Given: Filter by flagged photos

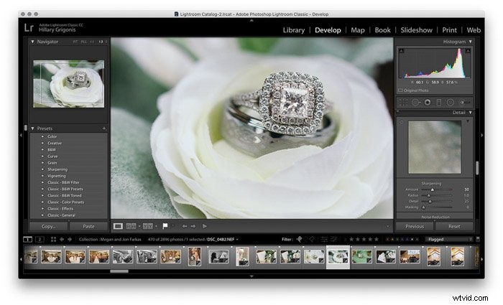Looking at the screenshot, I should [299, 239].
